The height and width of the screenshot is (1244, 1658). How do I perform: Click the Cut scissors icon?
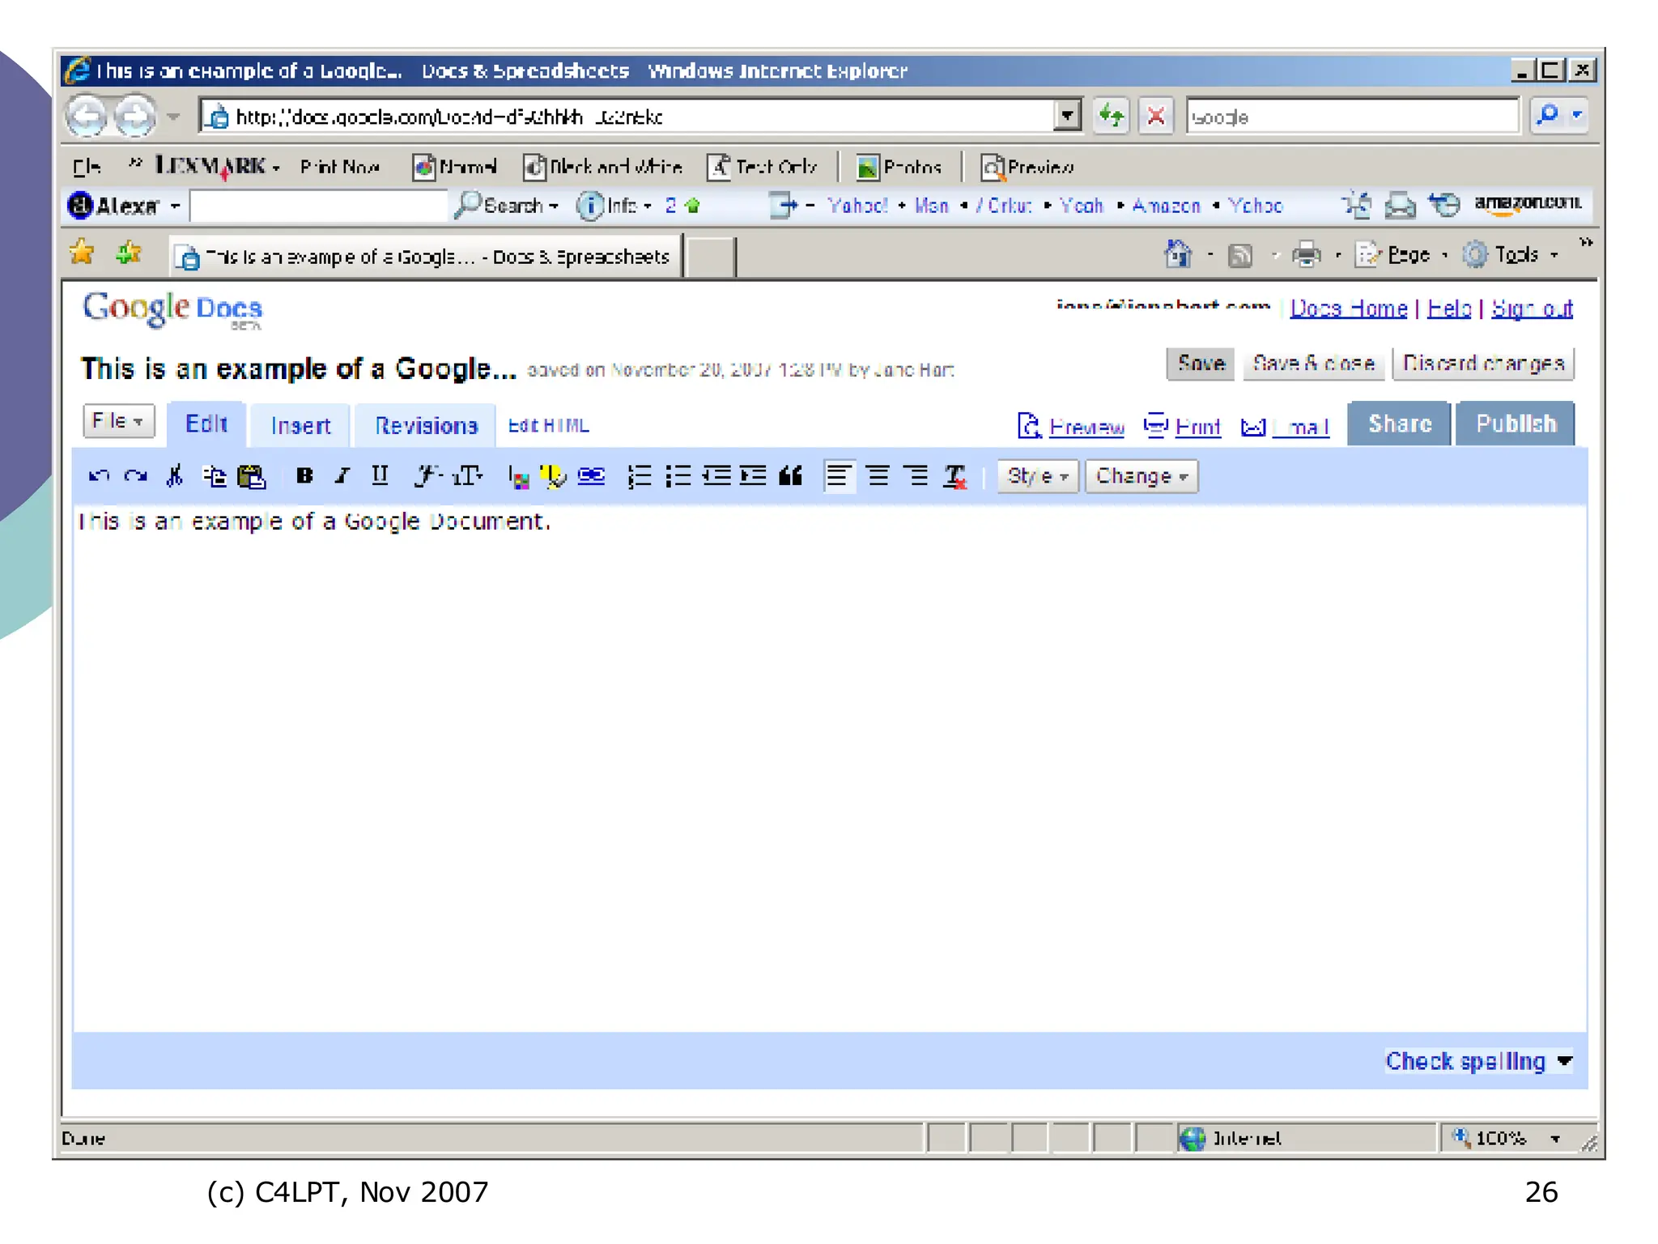pos(174,476)
